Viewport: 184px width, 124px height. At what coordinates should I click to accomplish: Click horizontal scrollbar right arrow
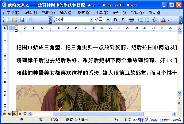(x=174, y=114)
